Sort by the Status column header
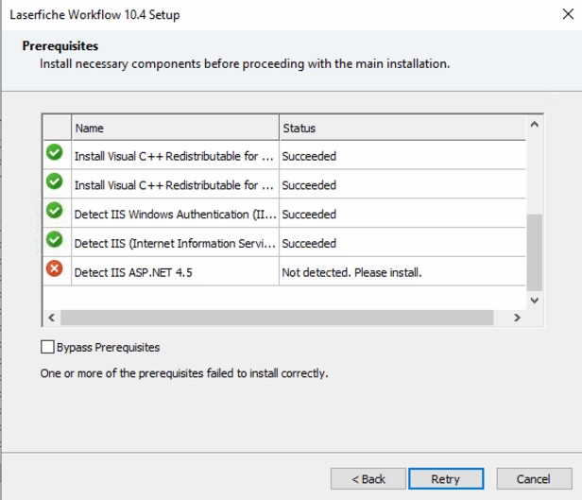The height and width of the screenshot is (500, 582). pyautogui.click(x=402, y=128)
